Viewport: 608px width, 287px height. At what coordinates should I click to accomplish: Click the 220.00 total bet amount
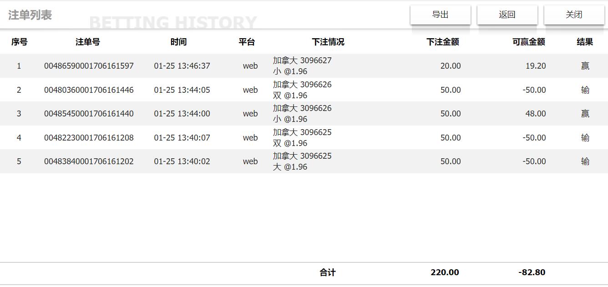click(445, 272)
